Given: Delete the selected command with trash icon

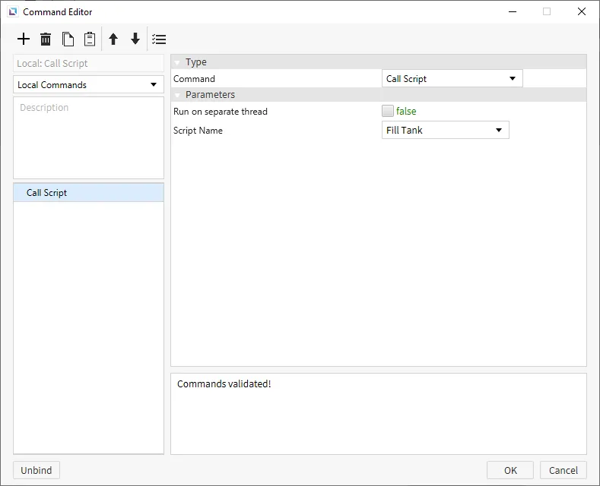Looking at the screenshot, I should click(46, 39).
